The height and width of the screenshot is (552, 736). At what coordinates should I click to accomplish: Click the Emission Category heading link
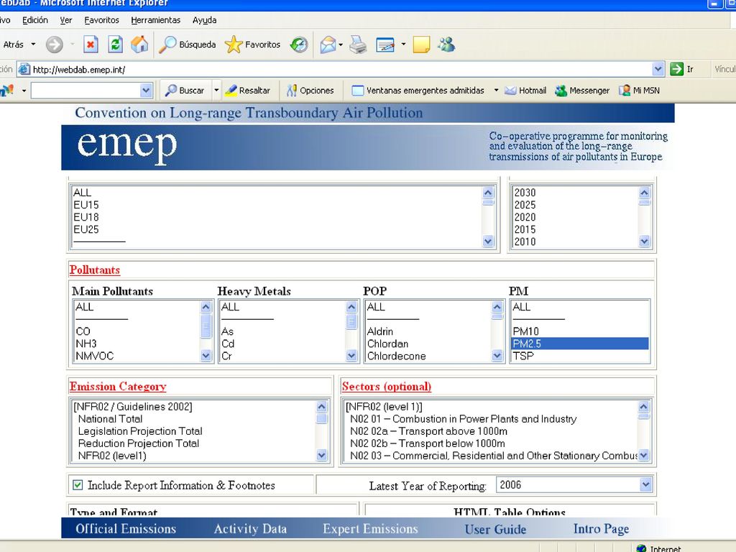point(118,386)
